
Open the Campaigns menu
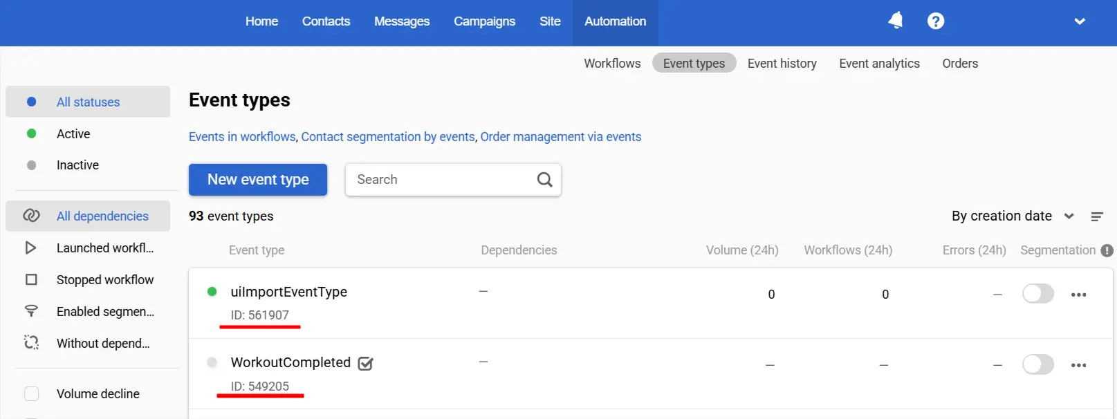(484, 21)
